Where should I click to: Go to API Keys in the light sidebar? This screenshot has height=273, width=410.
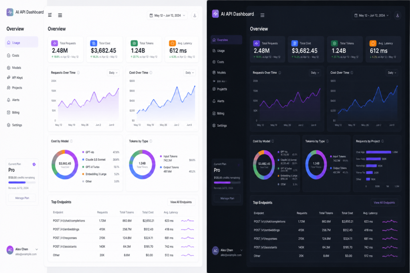pyautogui.click(x=15, y=78)
